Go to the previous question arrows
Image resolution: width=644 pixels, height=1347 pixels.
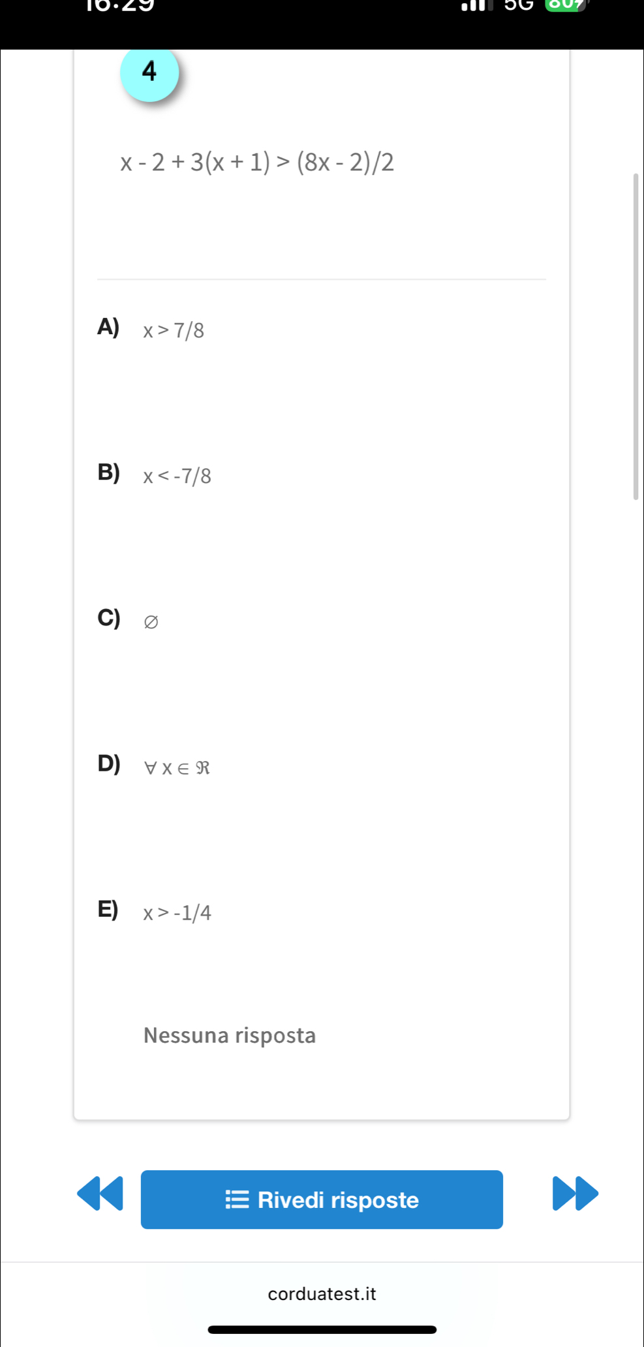(100, 1194)
